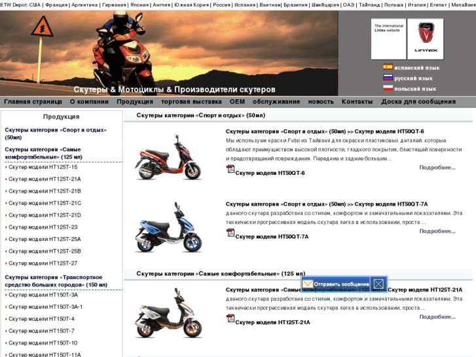Go to Главная страница in navigation
Viewport: 476px width, 357px height.
33,102
